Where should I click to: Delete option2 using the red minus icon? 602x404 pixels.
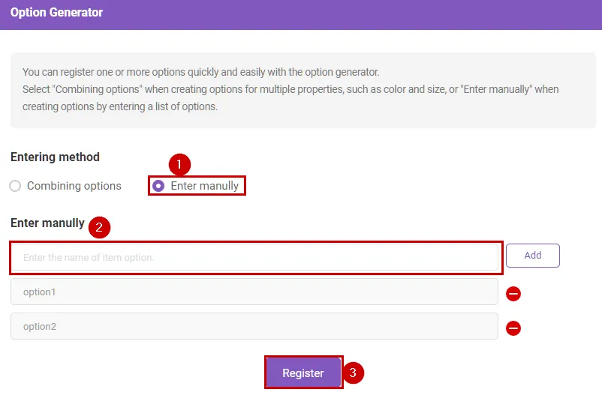[513, 328]
